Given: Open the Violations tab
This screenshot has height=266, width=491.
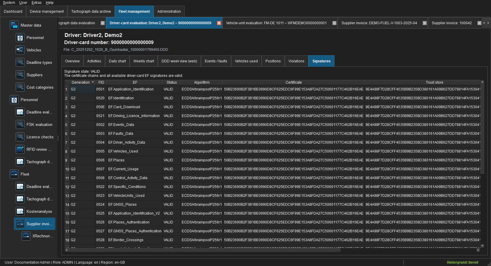Looking at the screenshot, I should [x=297, y=61].
